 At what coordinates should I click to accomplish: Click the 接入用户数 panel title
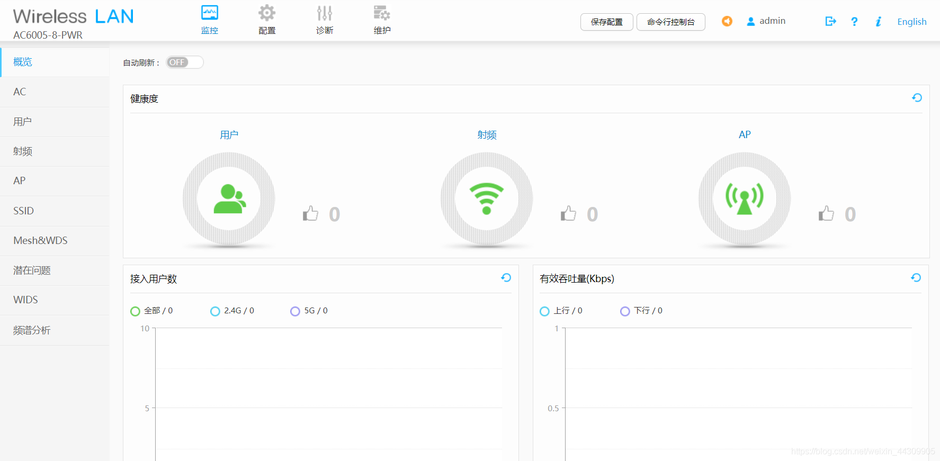click(x=154, y=279)
